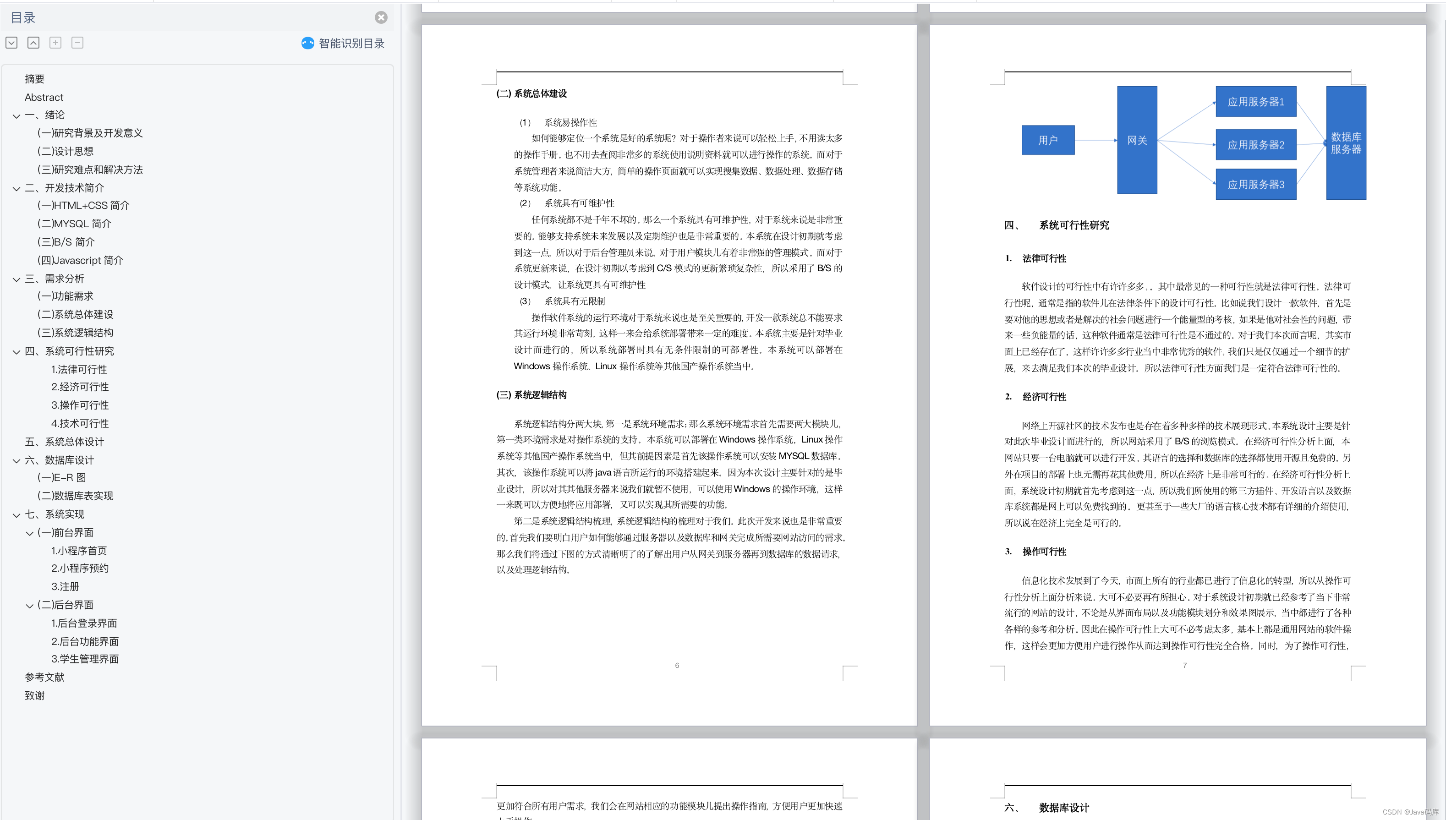The height and width of the screenshot is (820, 1446).
Task: Click the (三) 系统逻辑结构 page heading
Action: [531, 395]
